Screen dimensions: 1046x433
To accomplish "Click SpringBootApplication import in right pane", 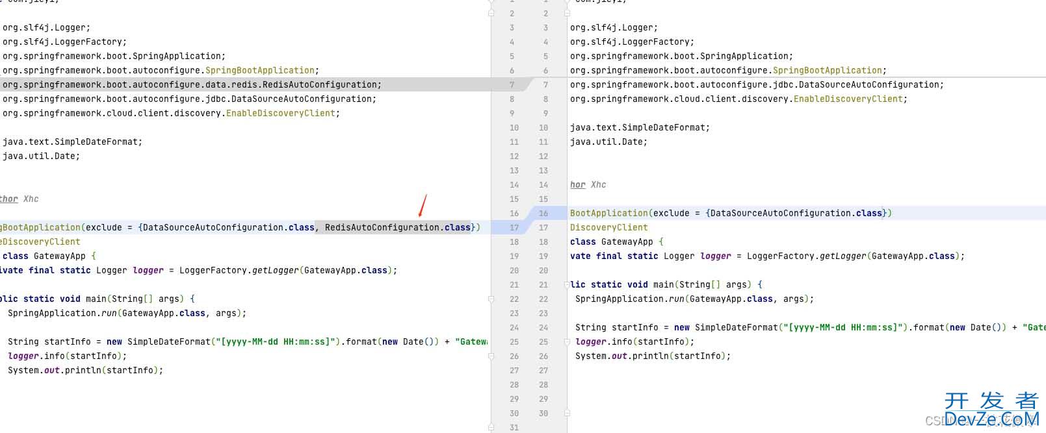I will point(728,70).
